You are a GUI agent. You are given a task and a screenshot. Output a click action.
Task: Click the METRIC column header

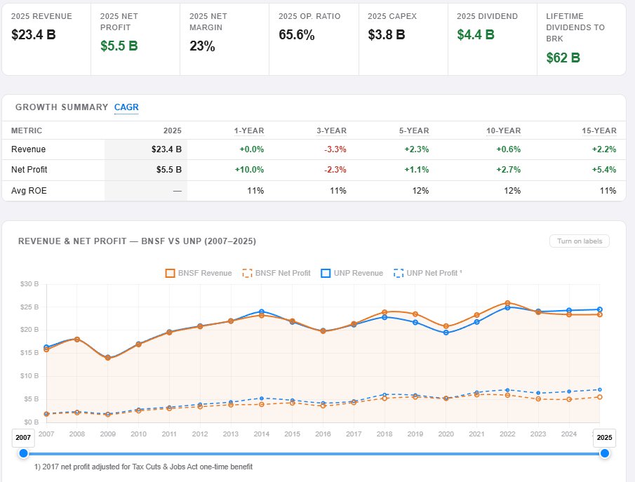click(27, 130)
